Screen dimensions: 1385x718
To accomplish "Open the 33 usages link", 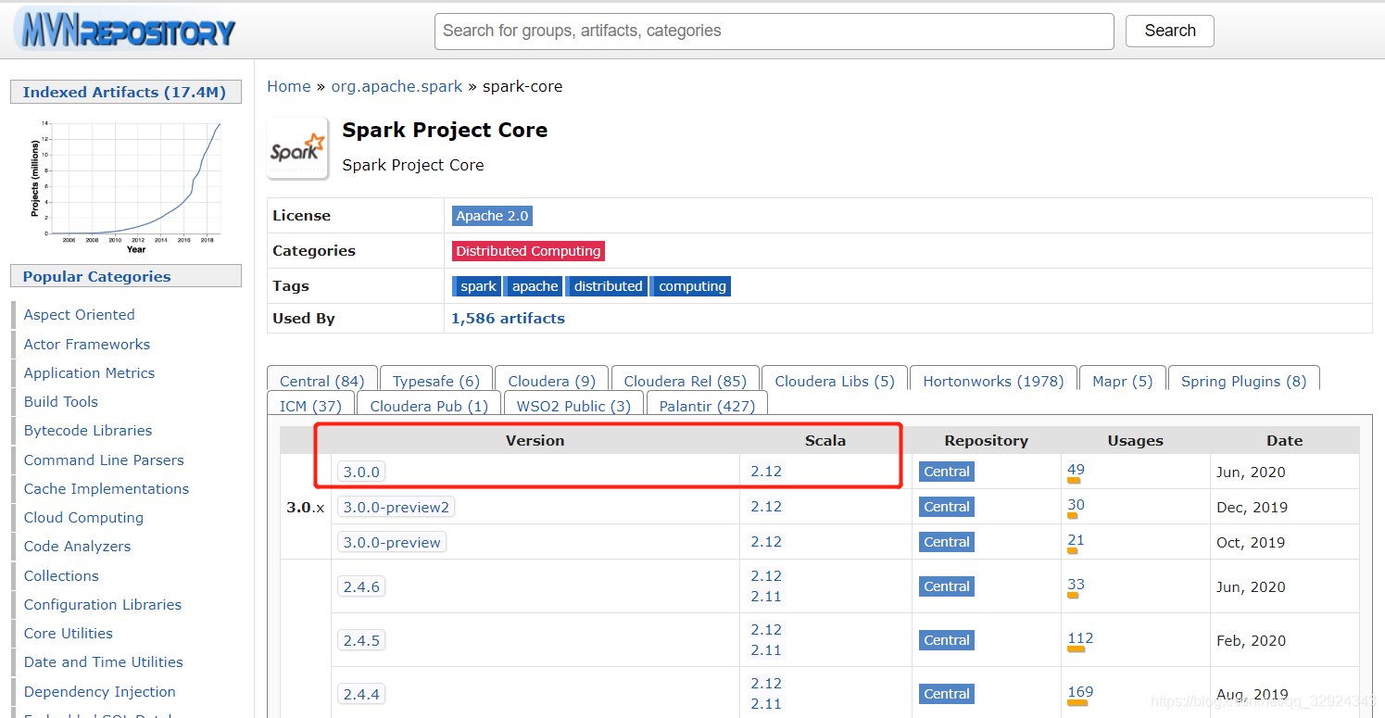I will tap(1076, 585).
